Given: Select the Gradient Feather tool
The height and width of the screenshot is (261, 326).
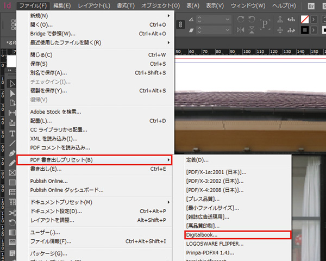Looking at the screenshot, I should coord(12,242).
